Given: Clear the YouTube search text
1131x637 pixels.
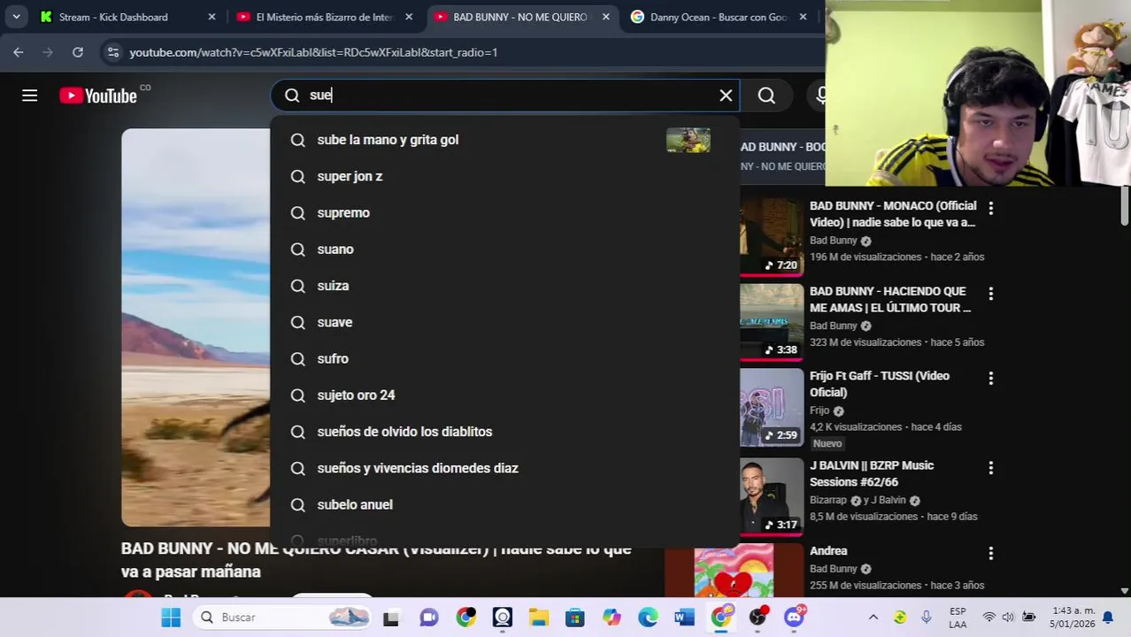Looking at the screenshot, I should [726, 96].
